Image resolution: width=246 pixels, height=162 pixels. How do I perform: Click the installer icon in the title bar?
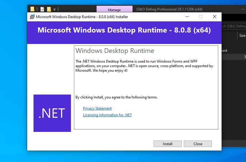click(x=32, y=17)
